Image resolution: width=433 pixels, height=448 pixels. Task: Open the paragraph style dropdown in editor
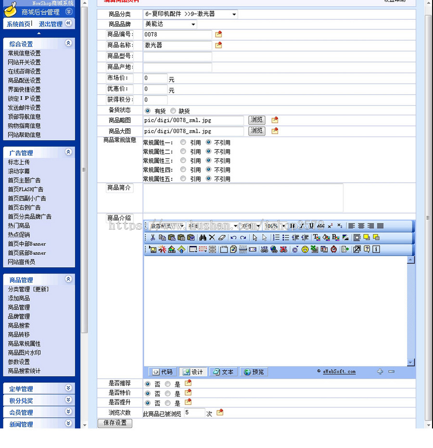click(x=167, y=226)
